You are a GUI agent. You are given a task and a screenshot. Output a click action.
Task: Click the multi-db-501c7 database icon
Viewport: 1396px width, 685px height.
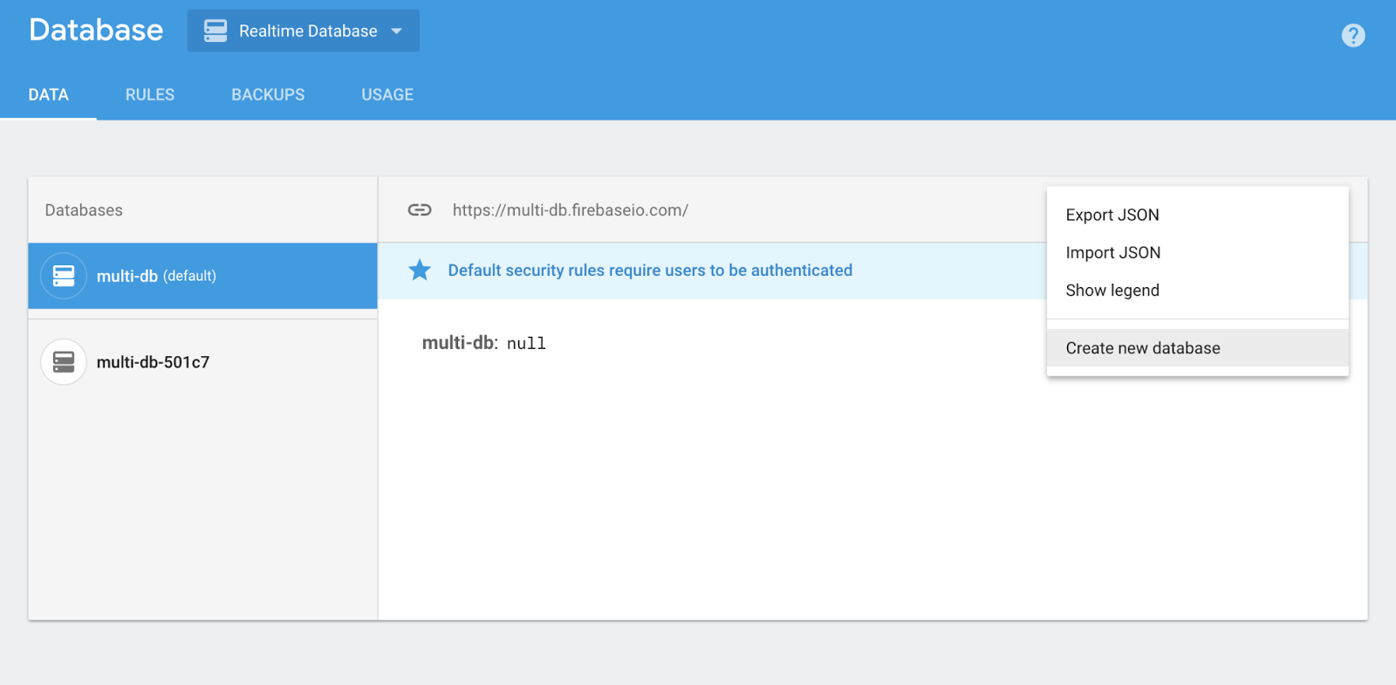click(x=64, y=362)
